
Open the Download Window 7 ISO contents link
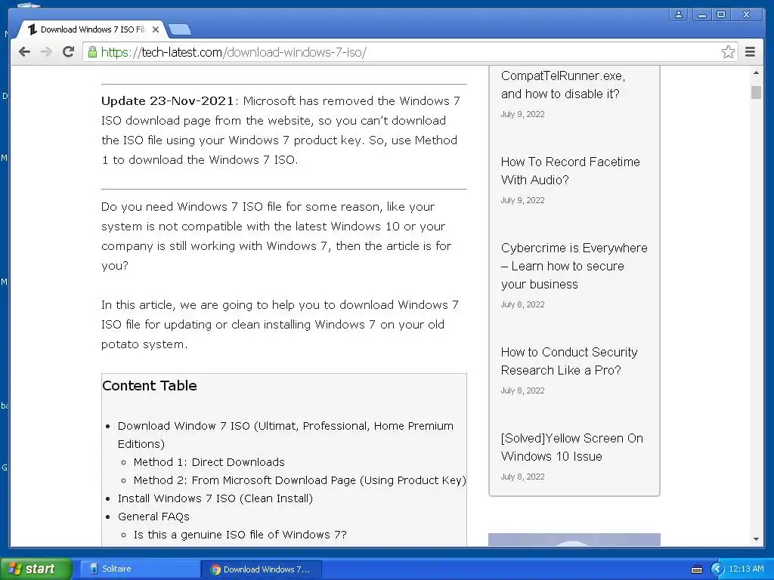(x=285, y=434)
